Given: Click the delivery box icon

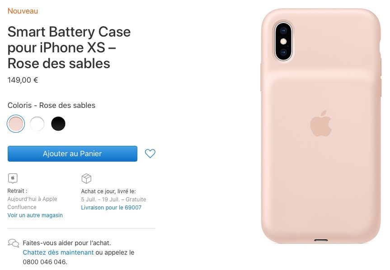Looking at the screenshot, I should click(x=86, y=178).
